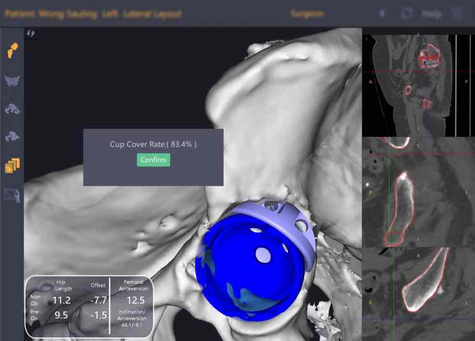This screenshot has width=475, height=341.
Task: Click the fourth sidebar bone model icon
Action: click(12, 137)
